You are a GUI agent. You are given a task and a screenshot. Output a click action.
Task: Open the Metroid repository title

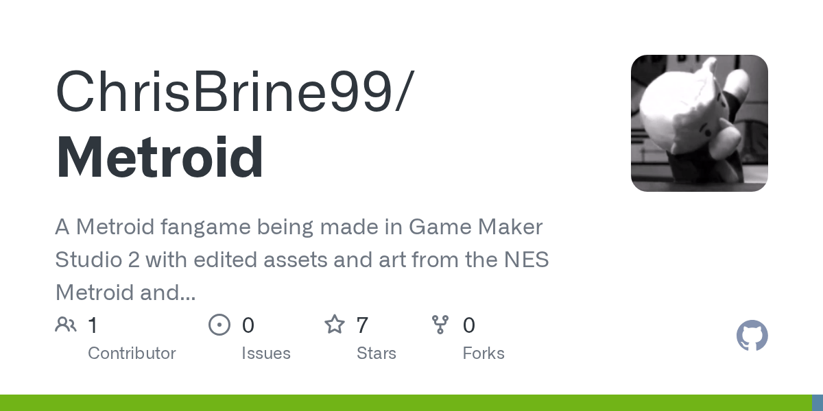[x=159, y=158]
